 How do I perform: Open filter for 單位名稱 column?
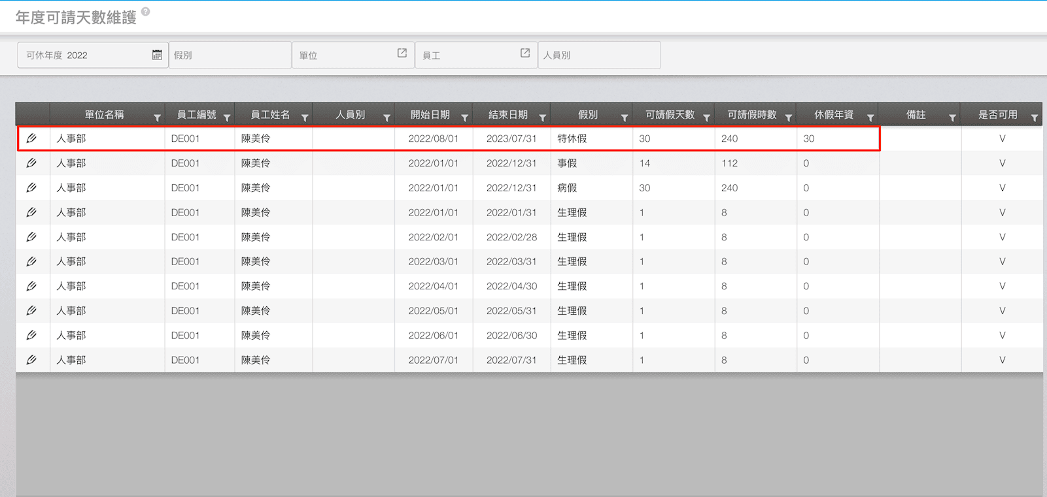pyautogui.click(x=157, y=118)
